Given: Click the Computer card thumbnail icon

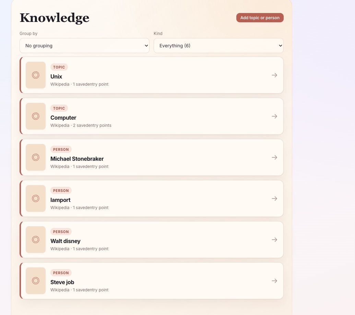Looking at the screenshot, I should pyautogui.click(x=36, y=116).
